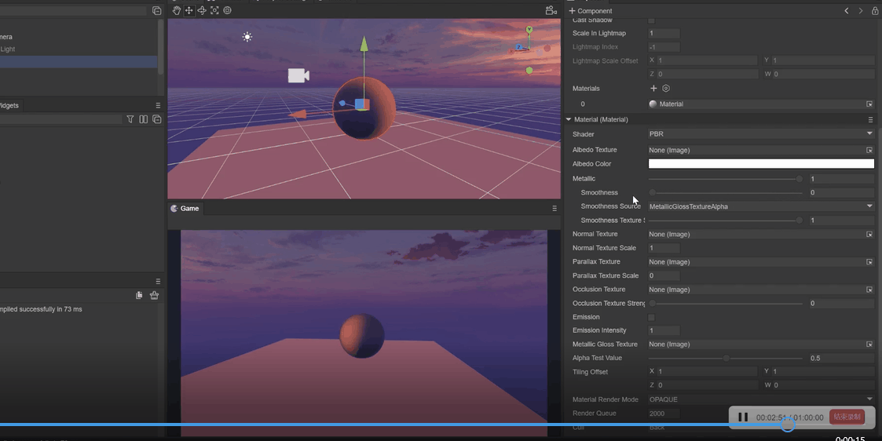The height and width of the screenshot is (441, 882).
Task: Add a new material slot with plus icon
Action: 653,89
